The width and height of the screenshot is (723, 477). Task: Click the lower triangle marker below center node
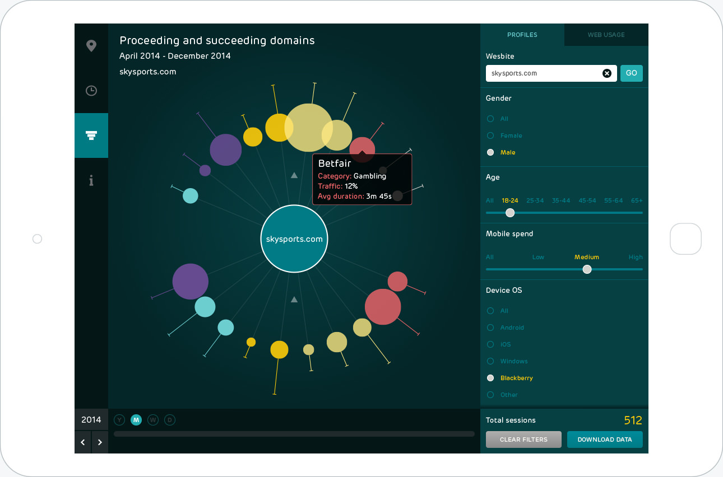tap(294, 300)
